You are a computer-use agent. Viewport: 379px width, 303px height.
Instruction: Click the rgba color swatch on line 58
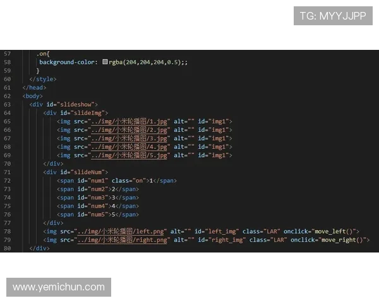tap(105, 62)
